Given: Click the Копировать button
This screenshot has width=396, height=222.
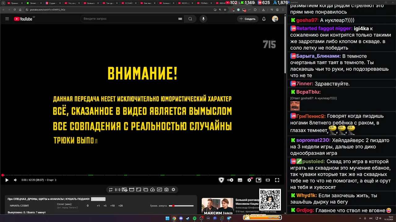Looking at the screenshot, I should tap(98, 199).
